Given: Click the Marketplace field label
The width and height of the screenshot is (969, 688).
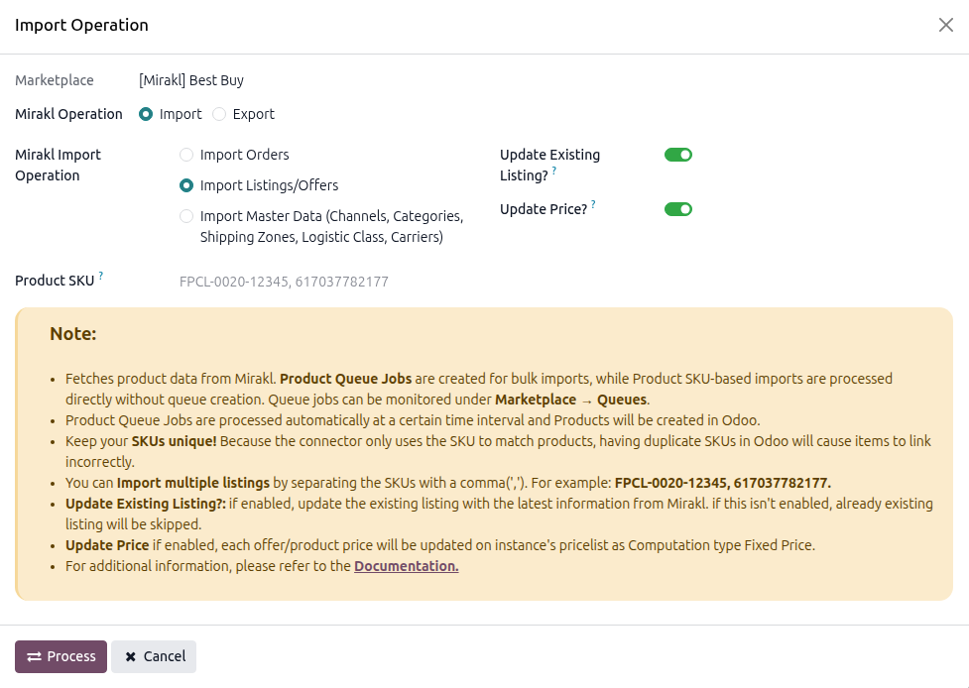Looking at the screenshot, I should [x=55, y=80].
